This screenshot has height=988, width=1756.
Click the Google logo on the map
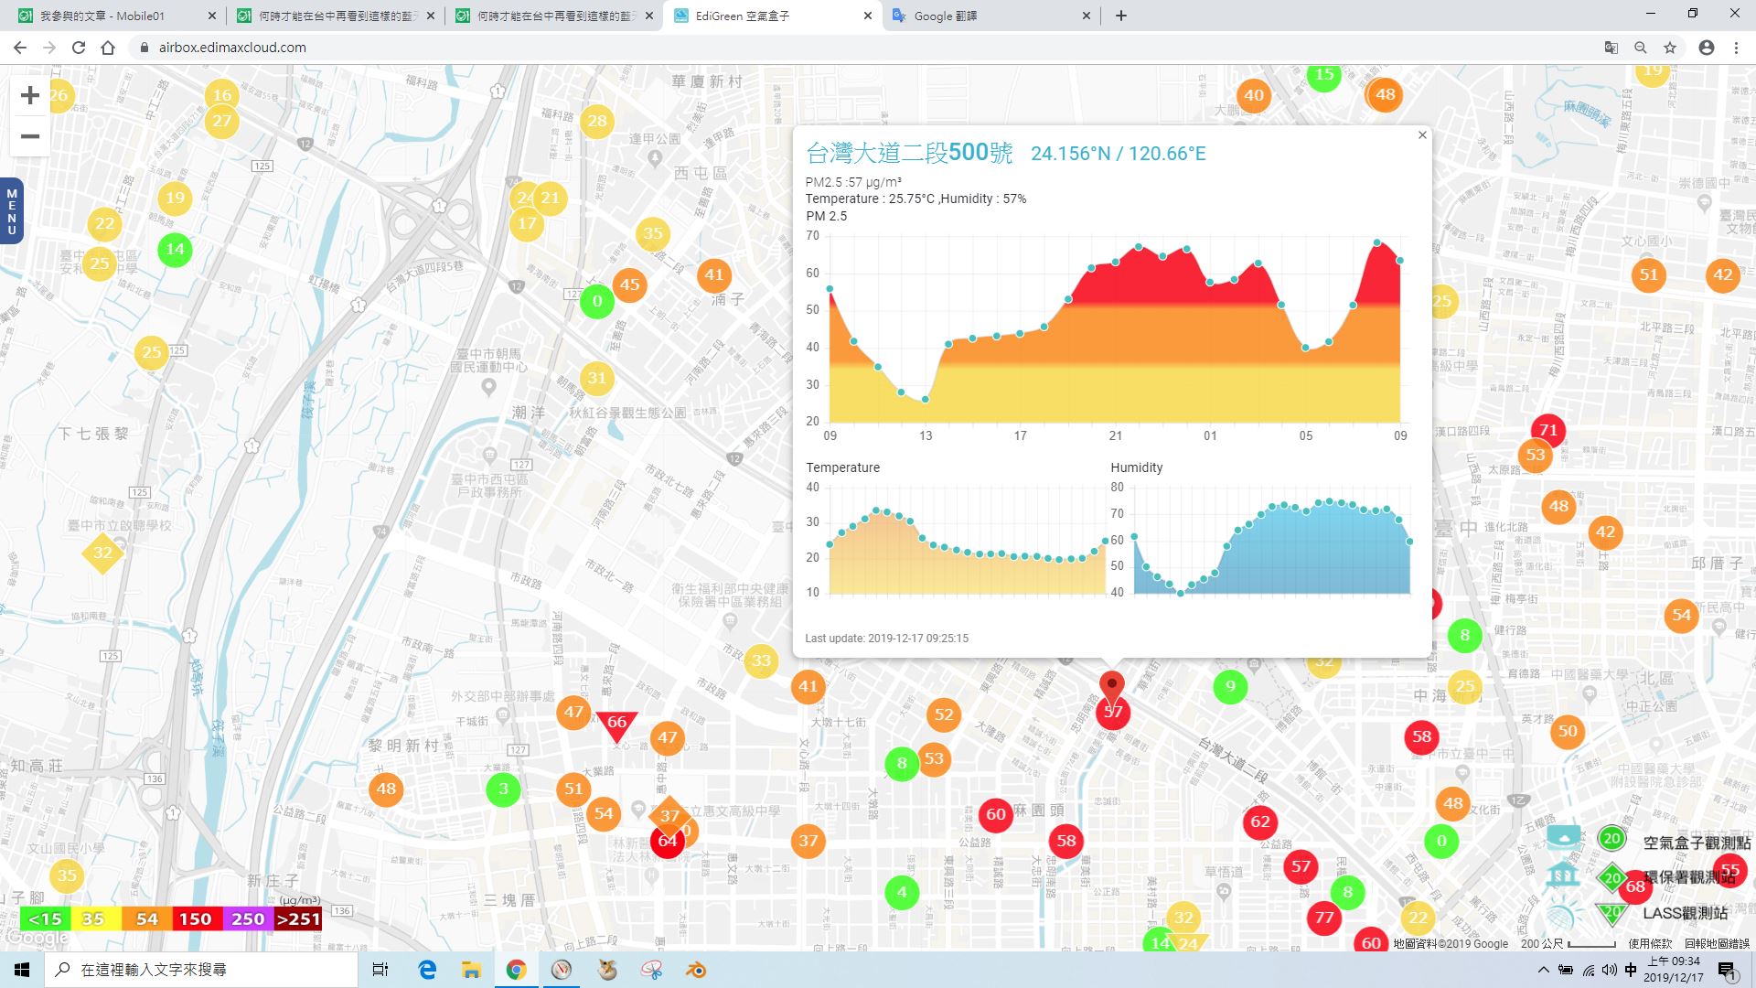click(37, 938)
